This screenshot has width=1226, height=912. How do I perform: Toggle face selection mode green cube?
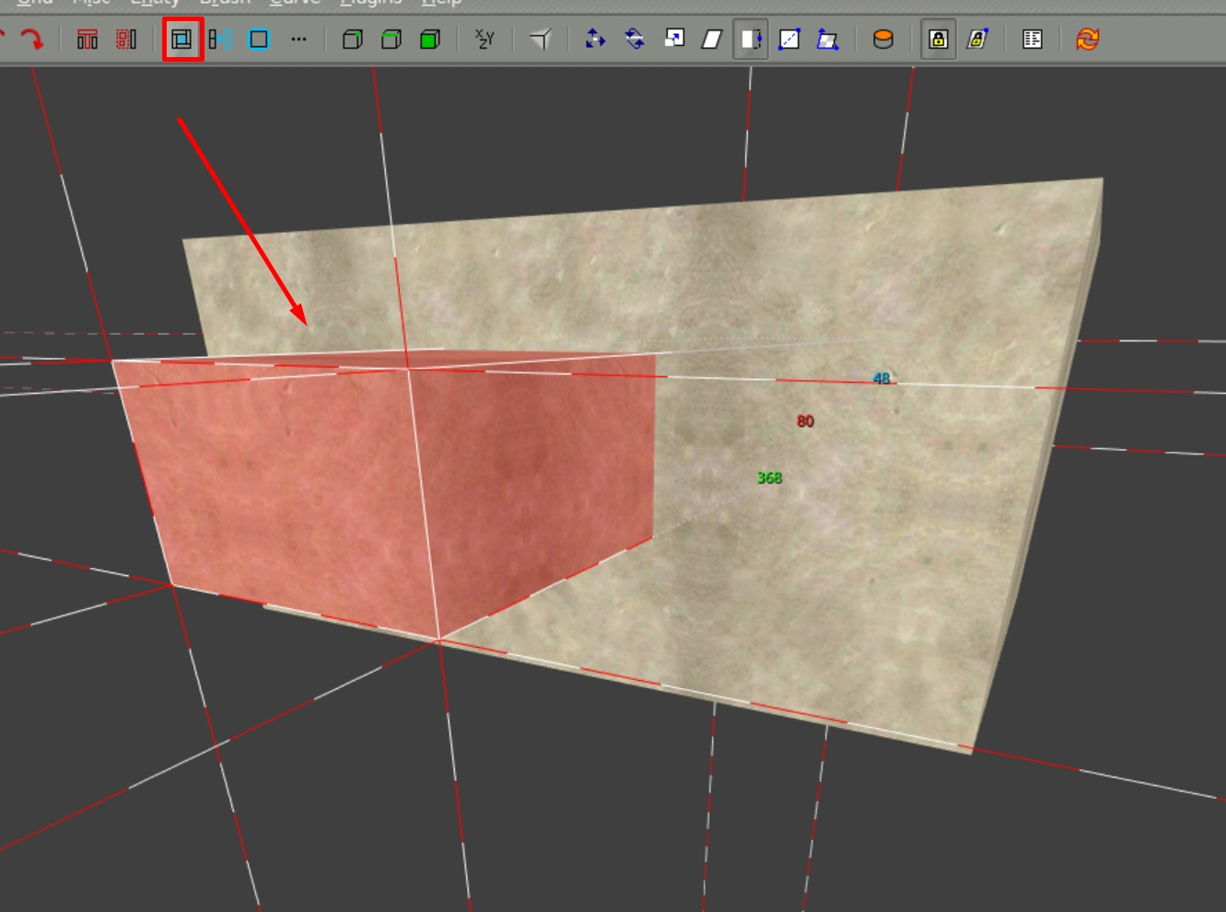point(430,40)
